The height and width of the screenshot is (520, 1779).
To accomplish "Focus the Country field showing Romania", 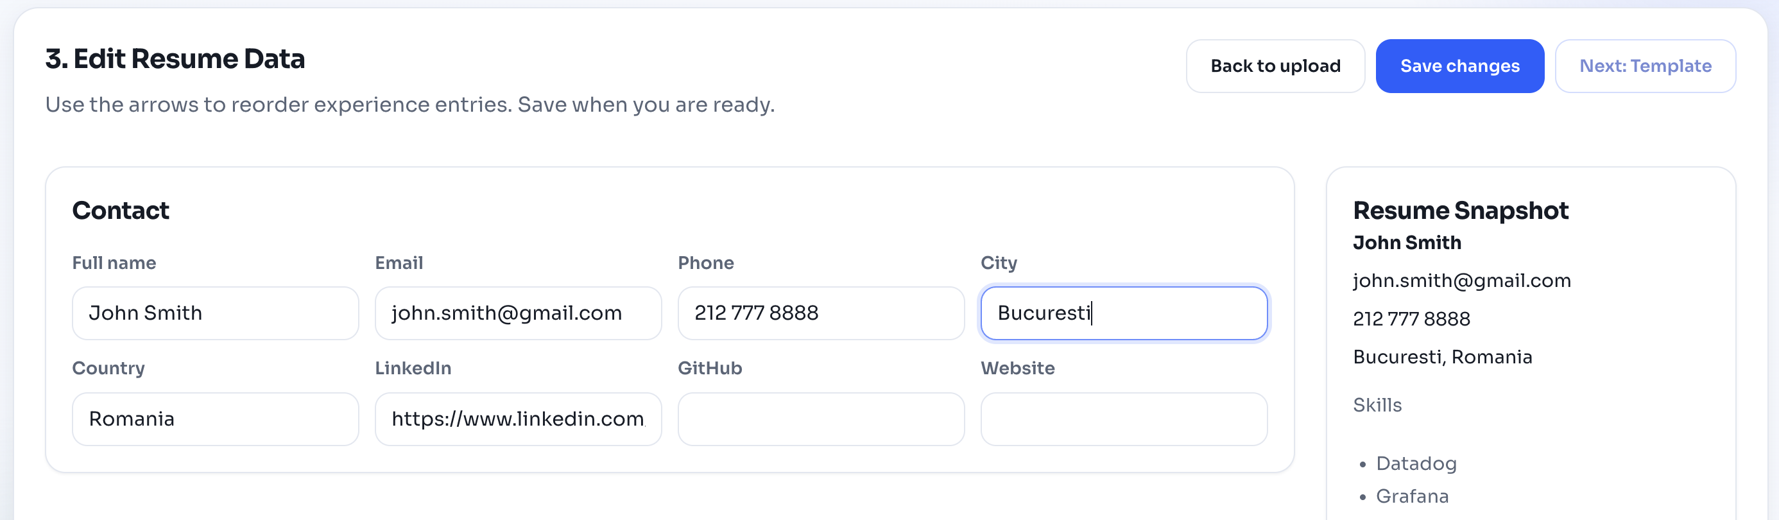I will 215,419.
